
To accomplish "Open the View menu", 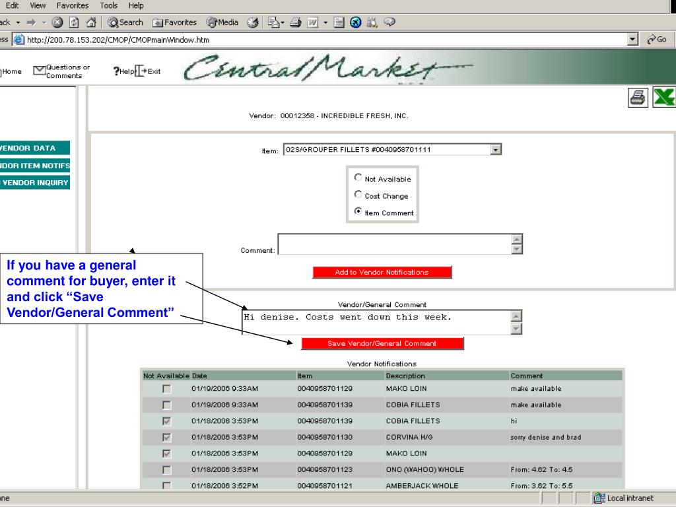I will (x=38, y=5).
